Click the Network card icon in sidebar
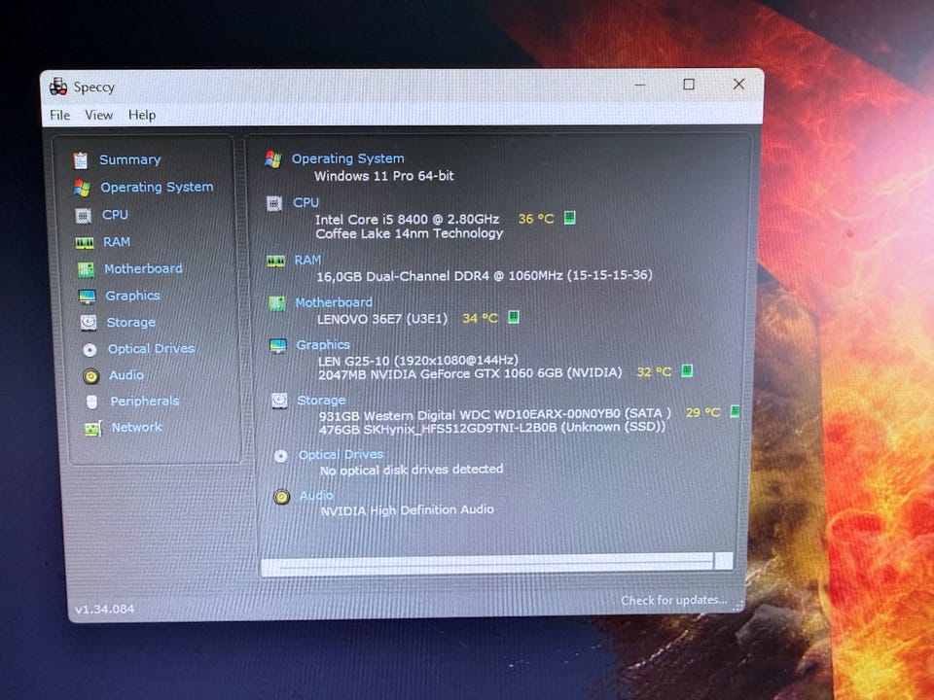Viewport: 934px width, 700px height. tap(93, 428)
